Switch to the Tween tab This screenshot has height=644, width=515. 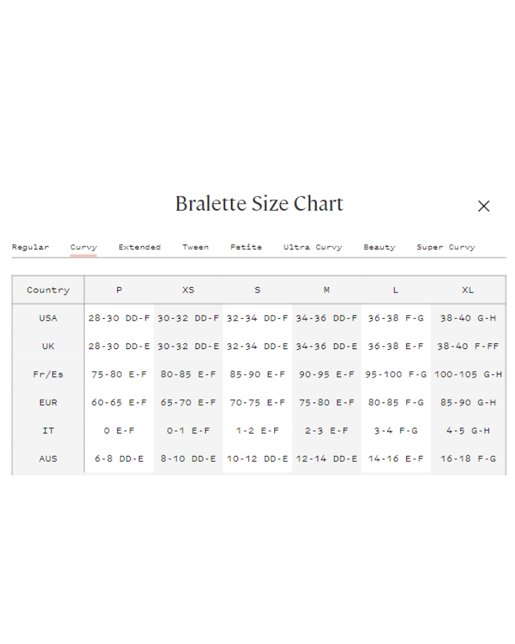pyautogui.click(x=195, y=247)
